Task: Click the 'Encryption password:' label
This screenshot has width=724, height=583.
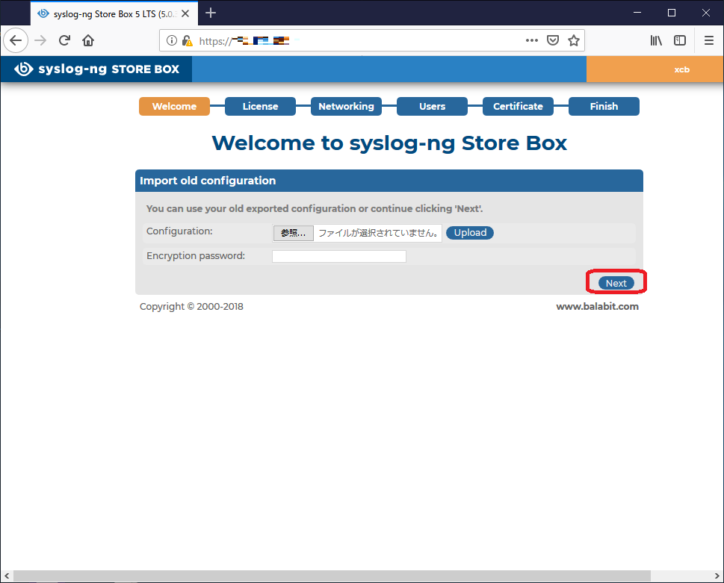Action: click(x=196, y=255)
